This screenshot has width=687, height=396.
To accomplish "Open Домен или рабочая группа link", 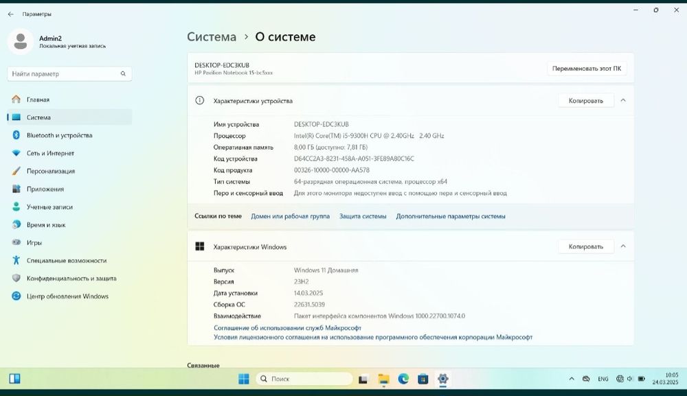I will [x=290, y=216].
